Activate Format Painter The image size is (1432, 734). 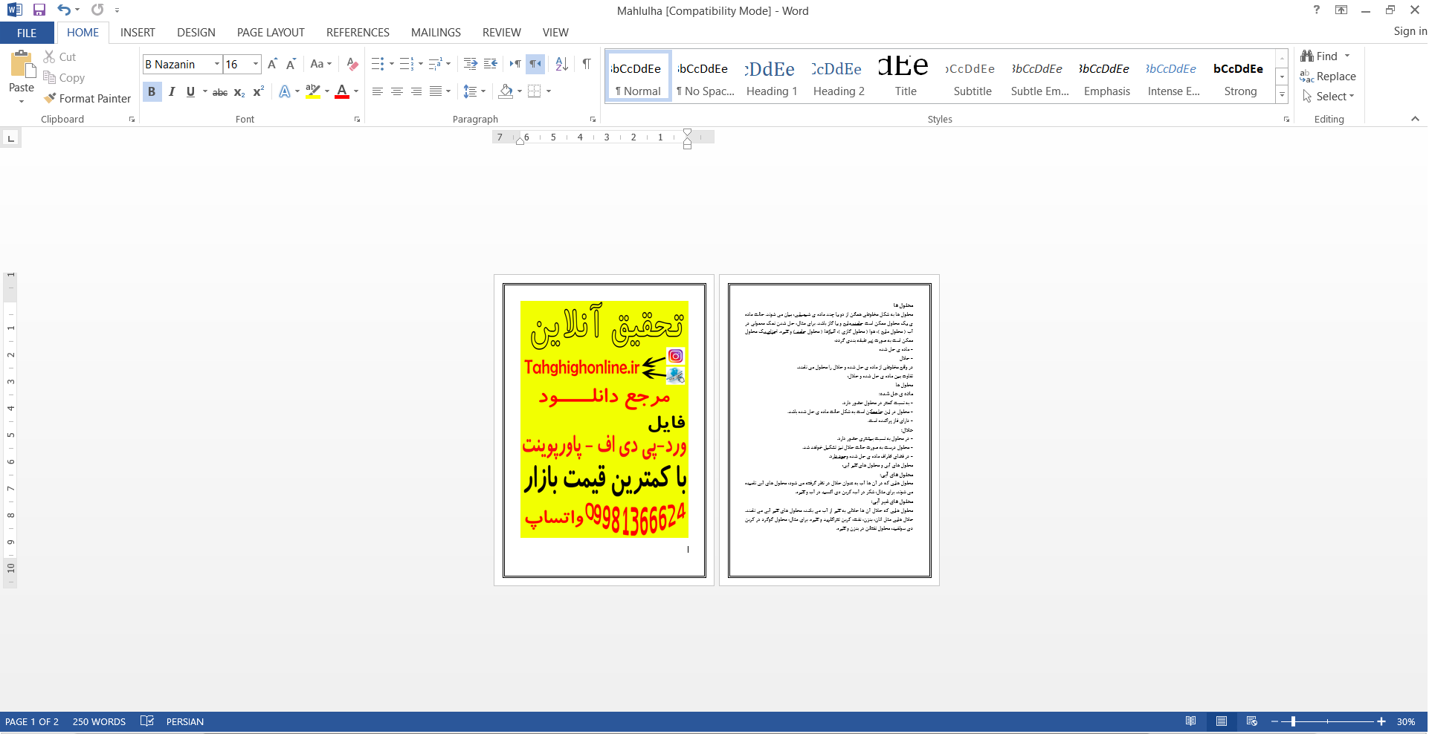[87, 98]
